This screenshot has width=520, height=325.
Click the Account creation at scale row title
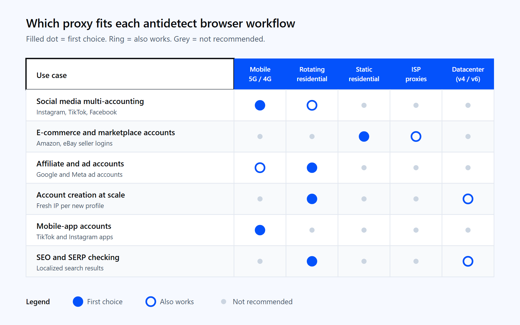(81, 195)
